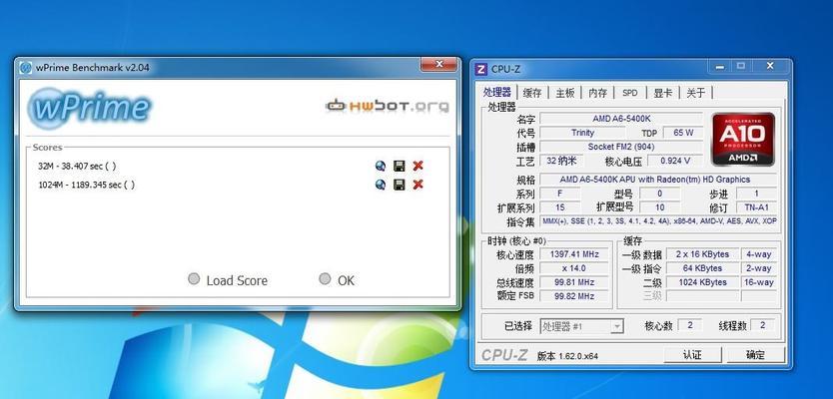Close the CPU-Z window
833x399 pixels.
point(770,66)
